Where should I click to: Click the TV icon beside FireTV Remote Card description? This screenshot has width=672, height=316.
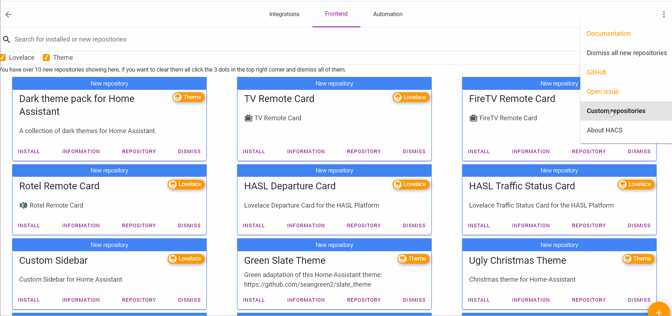coord(473,118)
